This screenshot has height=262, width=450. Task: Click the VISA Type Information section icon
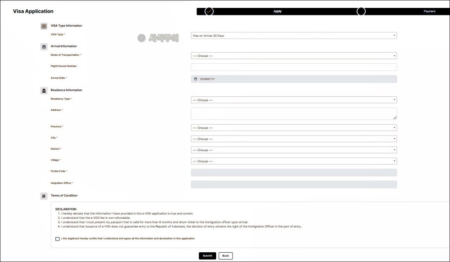pyautogui.click(x=44, y=26)
